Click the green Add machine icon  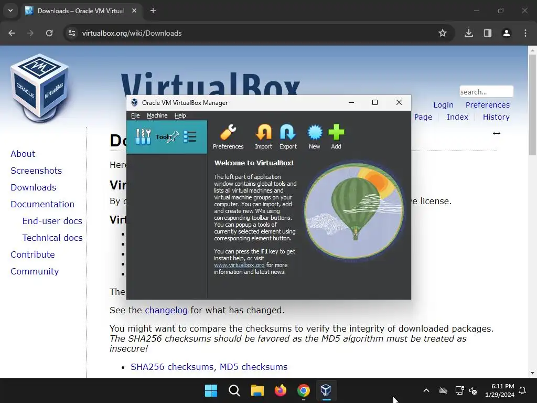336,137
